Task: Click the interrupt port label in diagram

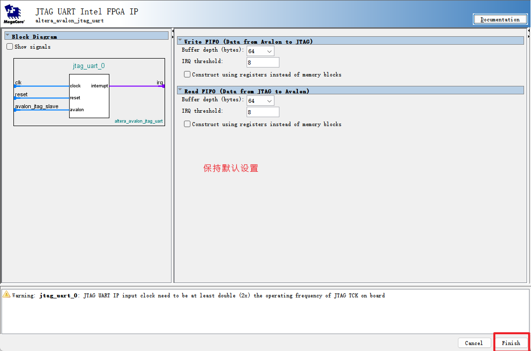Action: point(99,86)
